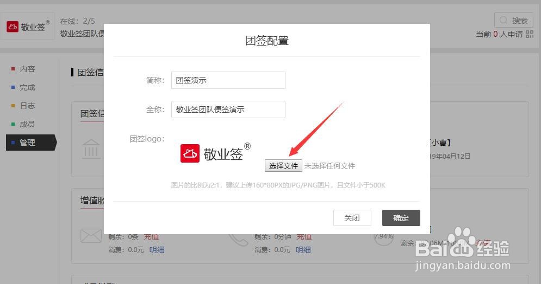Edit the 简称 input field
Screen dimensions: 541x284
(x=228, y=80)
